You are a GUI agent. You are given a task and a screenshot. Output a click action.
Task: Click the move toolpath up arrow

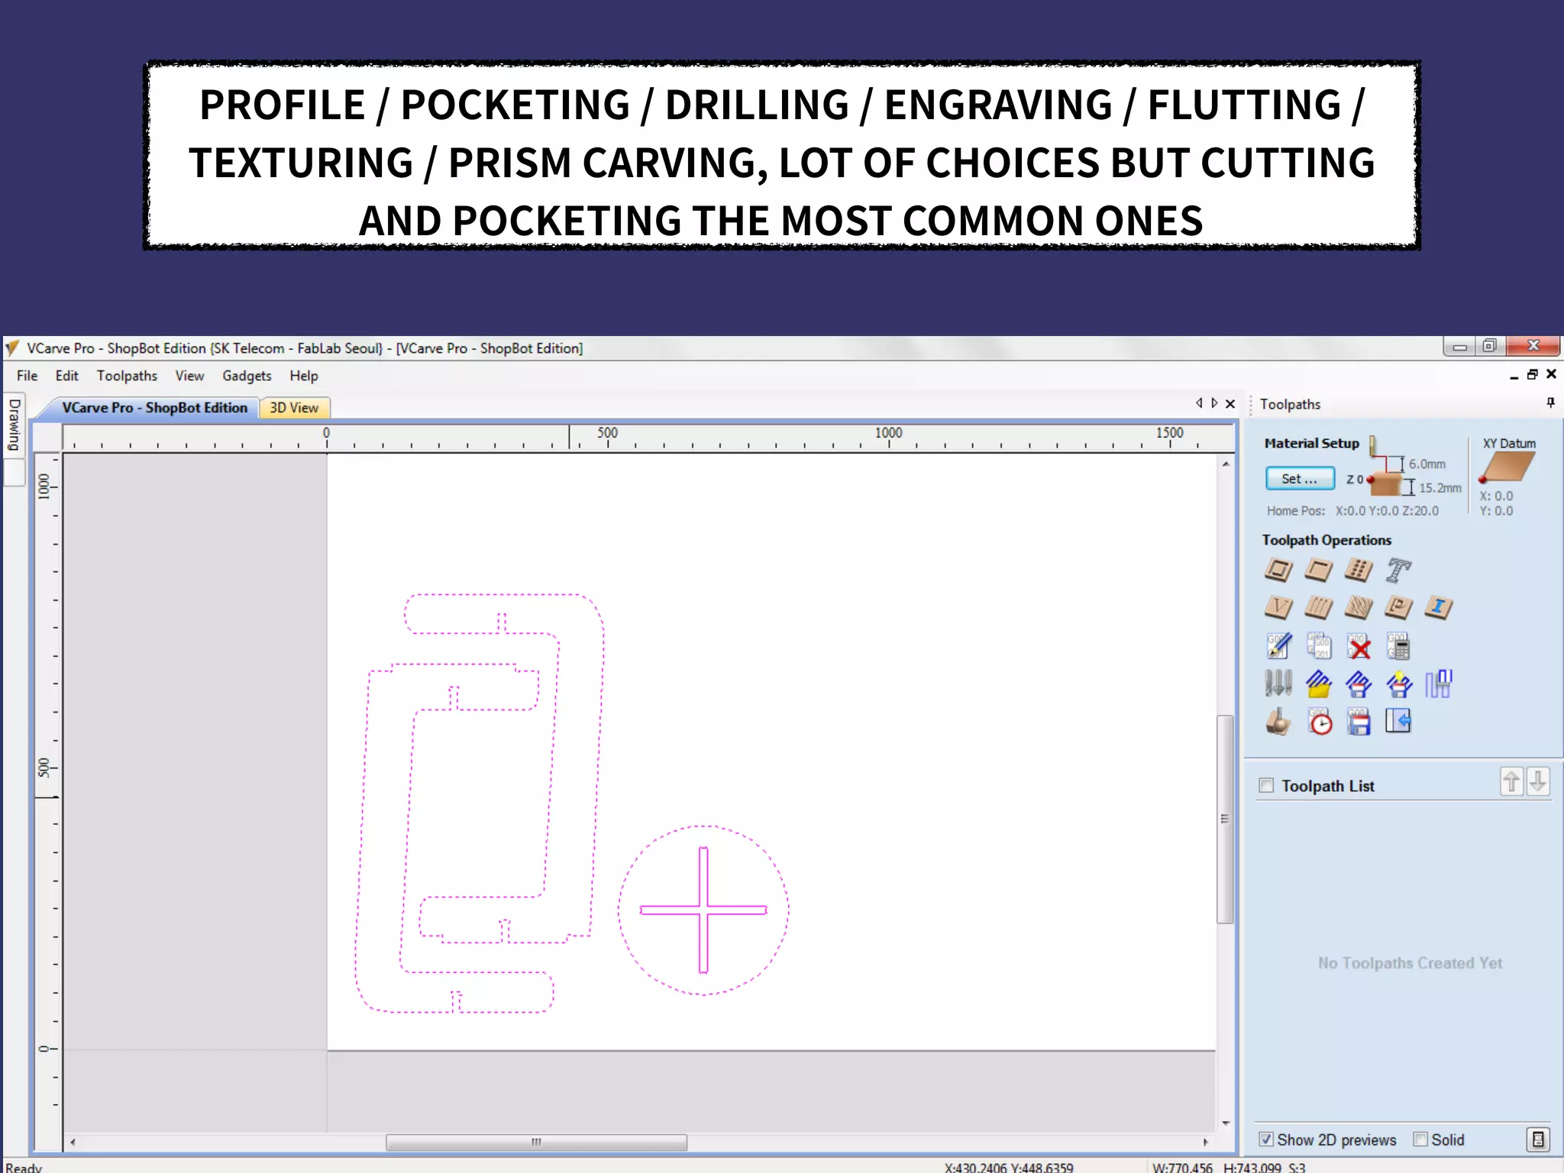click(x=1511, y=782)
